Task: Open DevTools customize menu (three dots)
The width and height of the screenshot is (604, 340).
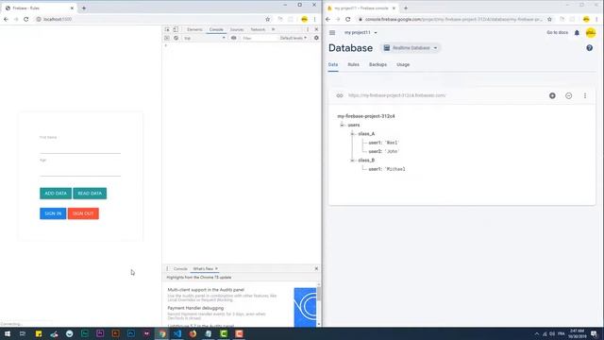Action: [x=308, y=29]
